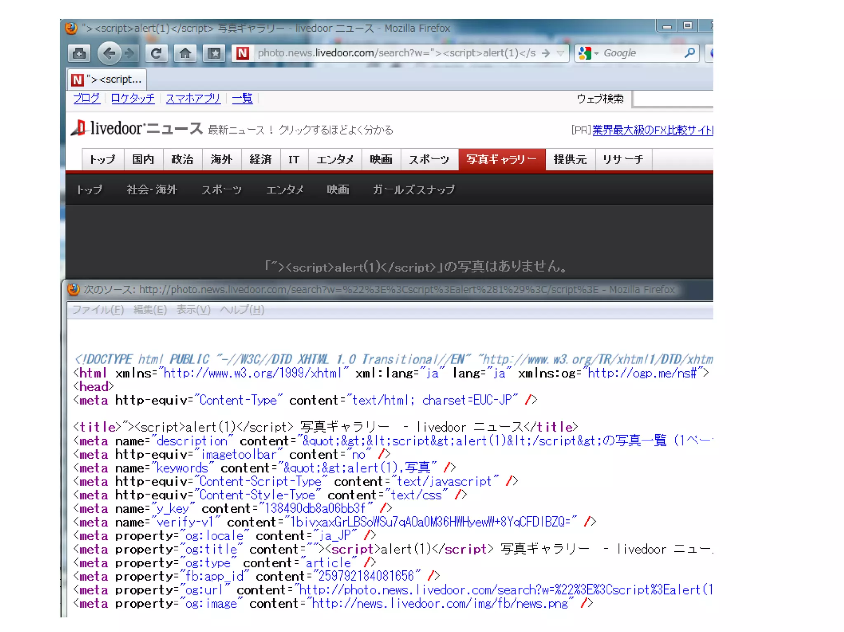The height and width of the screenshot is (632, 844).
Task: Select the "><script... browser tab
Action: (107, 79)
